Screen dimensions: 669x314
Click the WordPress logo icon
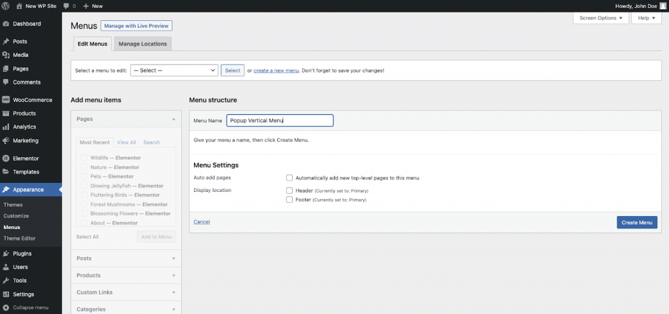click(7, 6)
